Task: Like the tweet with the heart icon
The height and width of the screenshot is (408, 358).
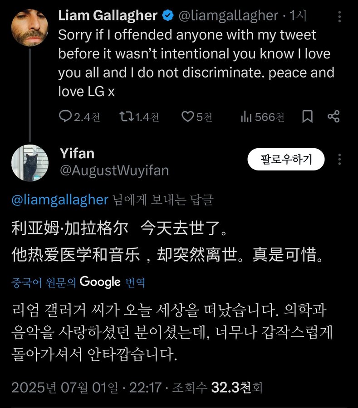Action: point(188,117)
